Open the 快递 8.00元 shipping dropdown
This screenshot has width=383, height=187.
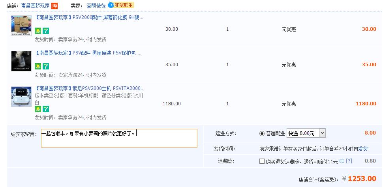(306, 133)
